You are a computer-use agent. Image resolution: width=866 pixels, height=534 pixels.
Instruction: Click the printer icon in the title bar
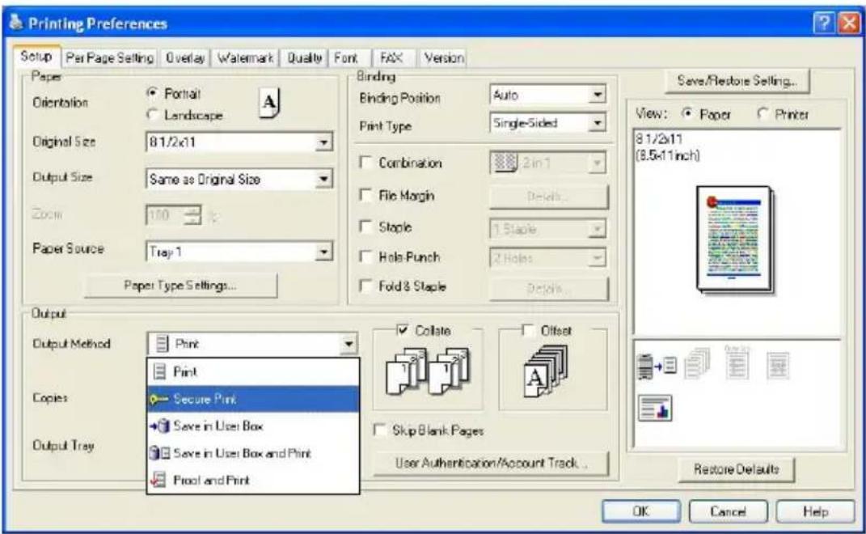click(16, 23)
